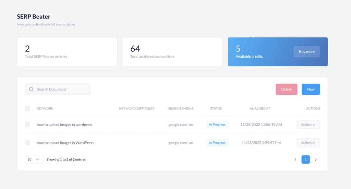
Task: Go to previous page arrow
Action: pyautogui.click(x=295, y=160)
